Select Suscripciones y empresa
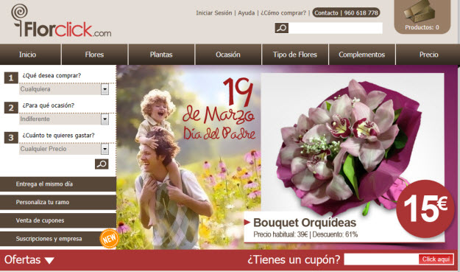Viewport: 460px width, 272px height. tap(58, 239)
